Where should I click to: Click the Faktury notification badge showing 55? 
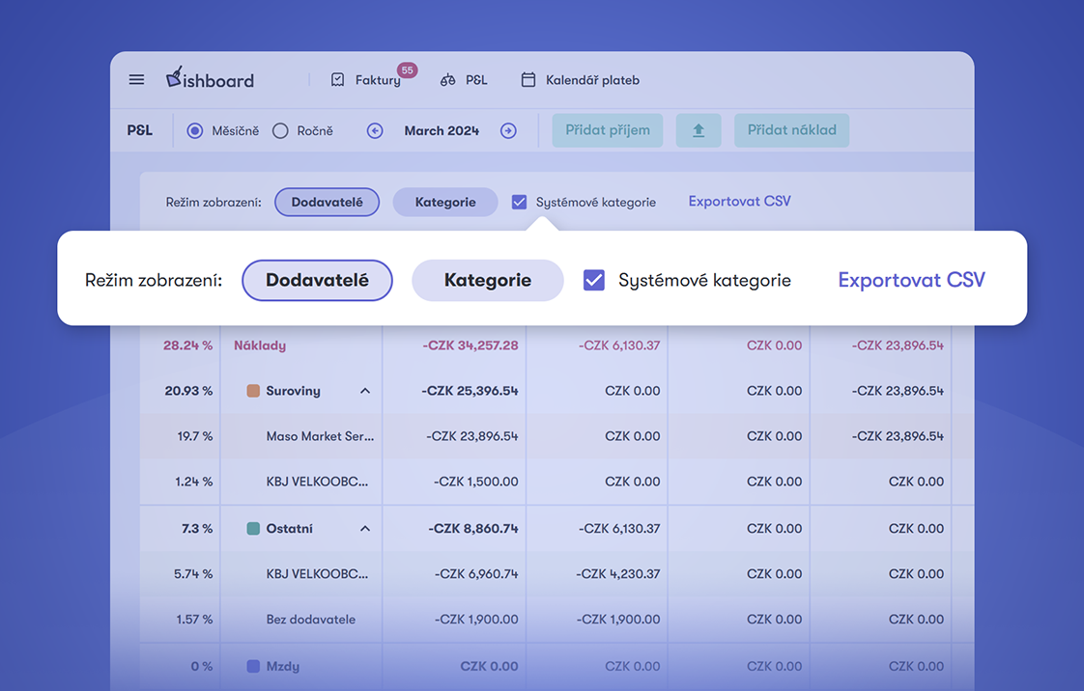[407, 70]
